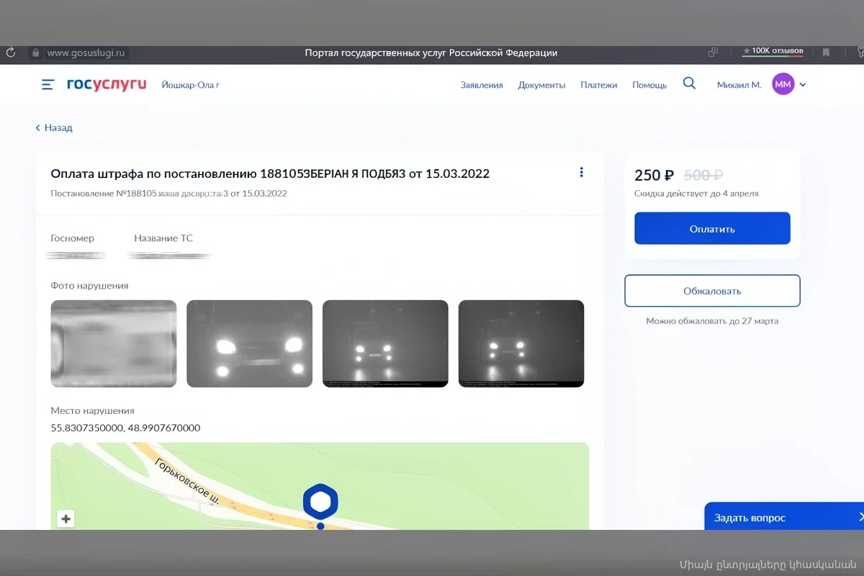Screen dimensions: 864x576
Task: Change the location Йошкар-Ола г
Action: pyautogui.click(x=191, y=85)
